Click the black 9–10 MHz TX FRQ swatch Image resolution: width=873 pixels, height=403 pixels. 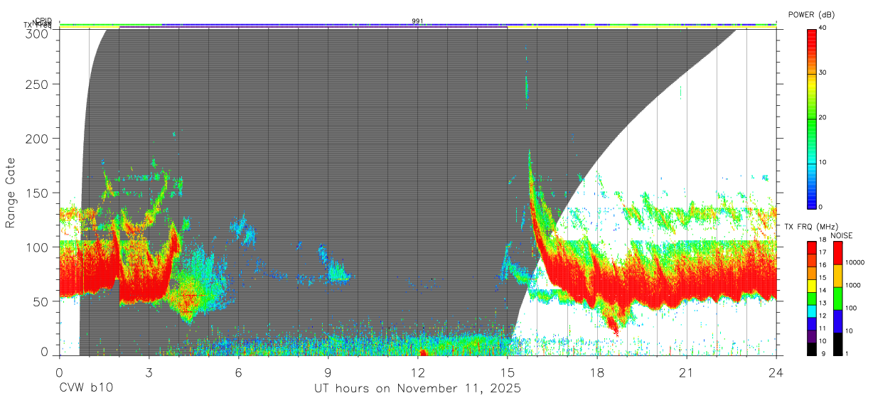(x=811, y=348)
